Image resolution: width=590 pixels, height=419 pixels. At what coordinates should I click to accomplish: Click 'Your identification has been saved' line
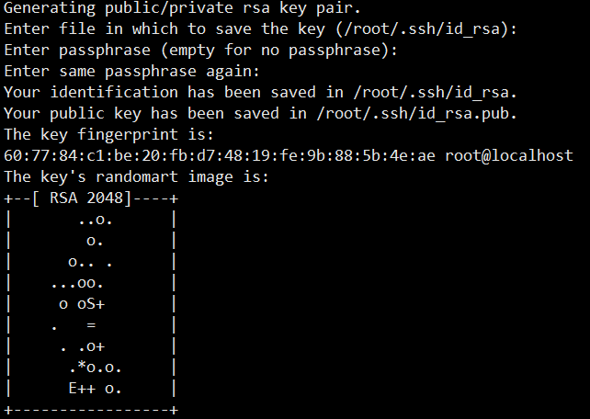tap(260, 93)
